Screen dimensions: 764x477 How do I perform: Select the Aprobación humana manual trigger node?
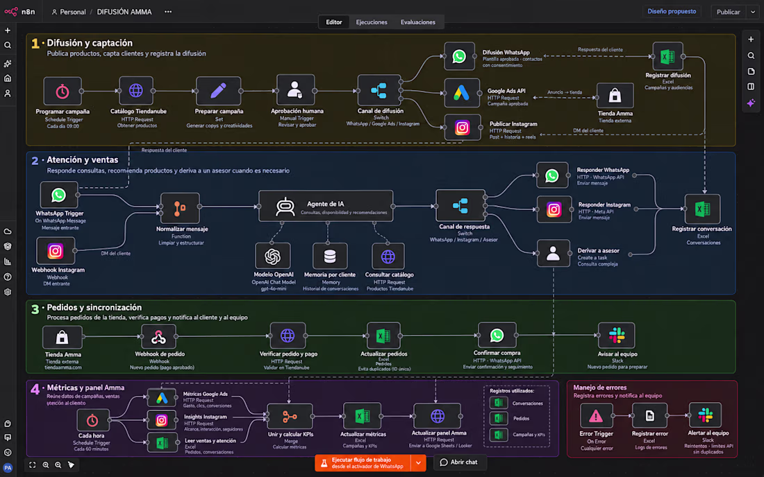pyautogui.click(x=295, y=90)
